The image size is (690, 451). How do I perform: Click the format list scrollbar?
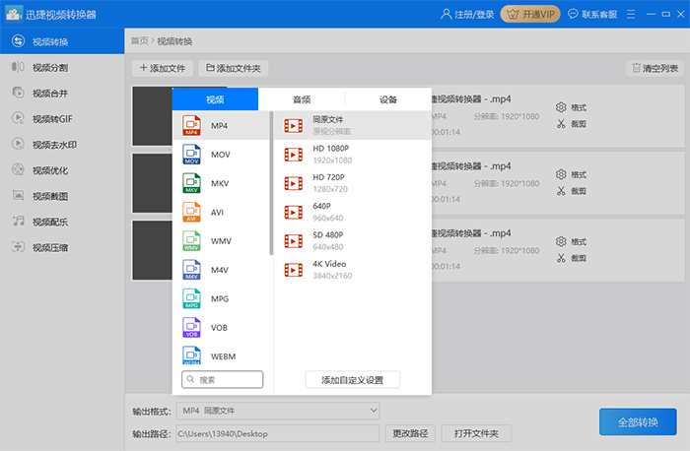pos(271,183)
